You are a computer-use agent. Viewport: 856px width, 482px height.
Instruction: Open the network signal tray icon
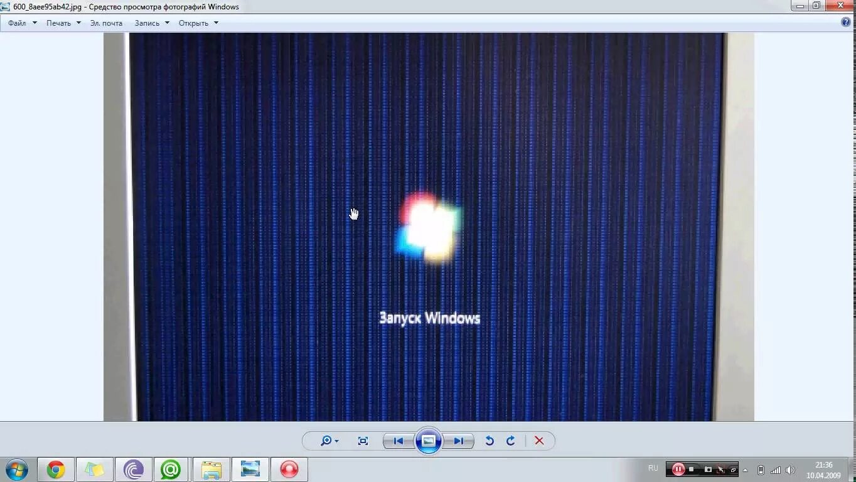pyautogui.click(x=776, y=469)
